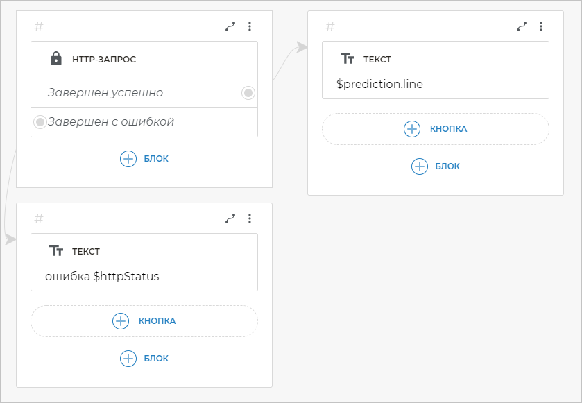Select the 'Завершен успешно' row
The image size is (582, 403).
105,93
